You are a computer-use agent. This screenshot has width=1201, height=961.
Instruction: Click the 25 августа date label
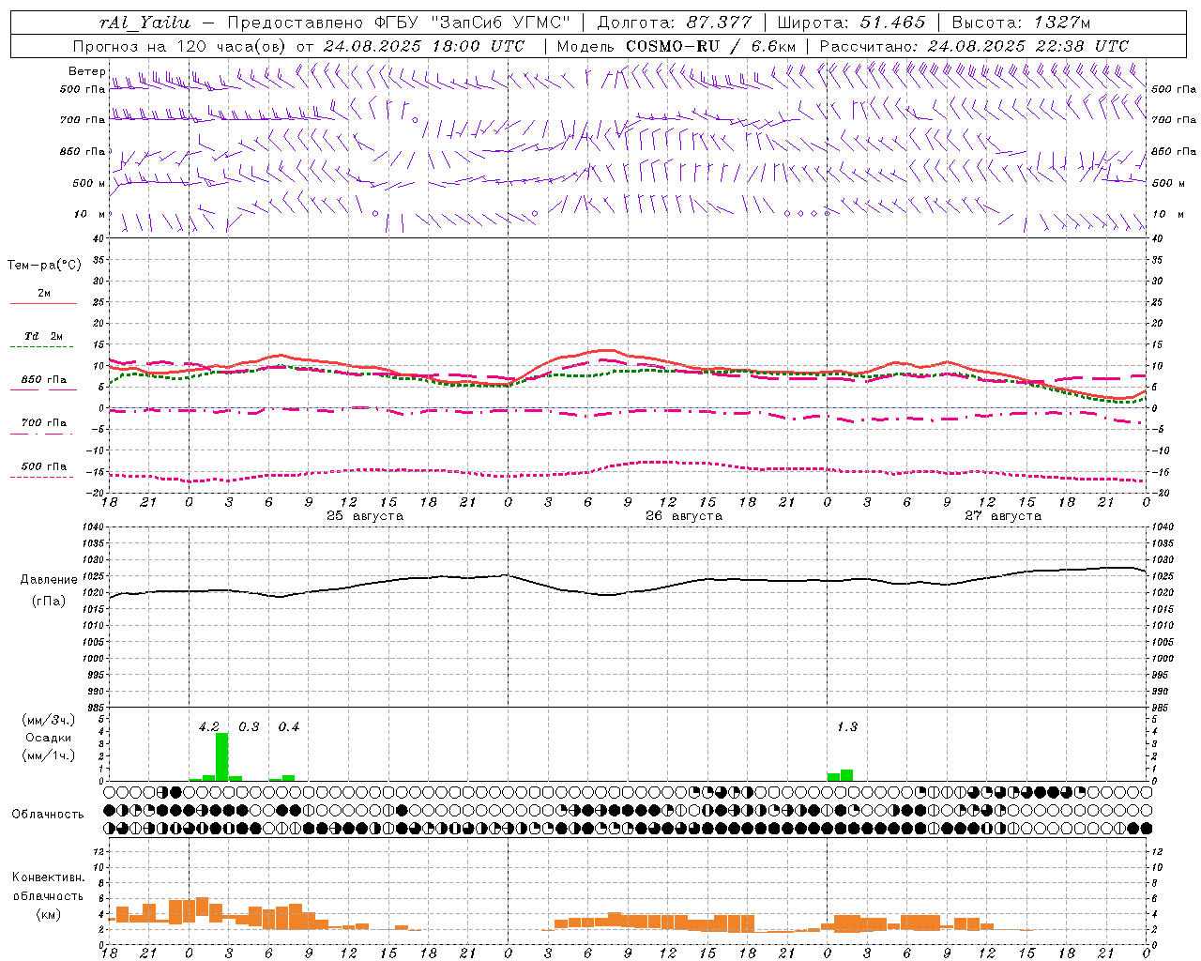click(x=365, y=516)
